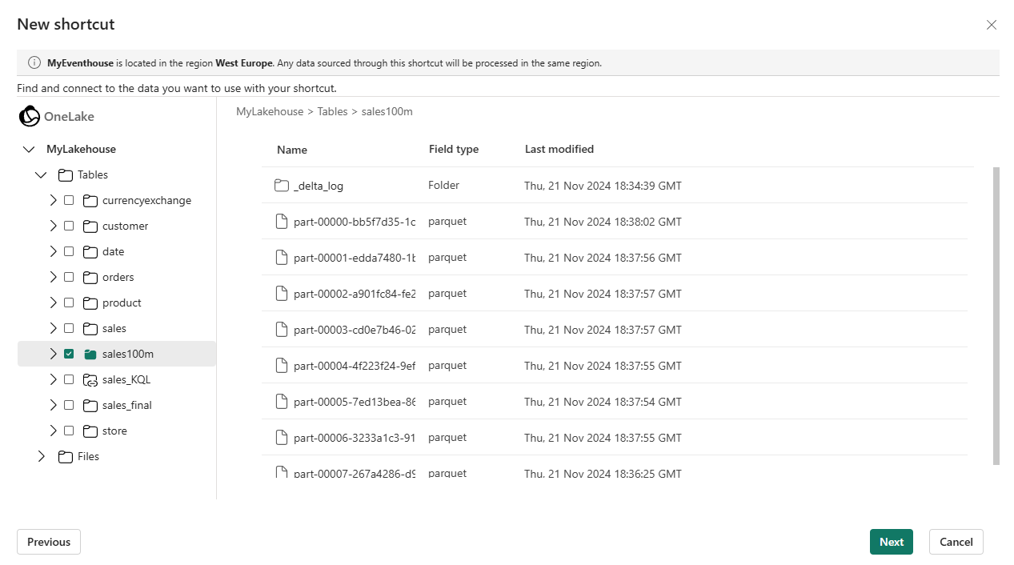Check the store table checkbox
1014x565 pixels.
tap(69, 431)
